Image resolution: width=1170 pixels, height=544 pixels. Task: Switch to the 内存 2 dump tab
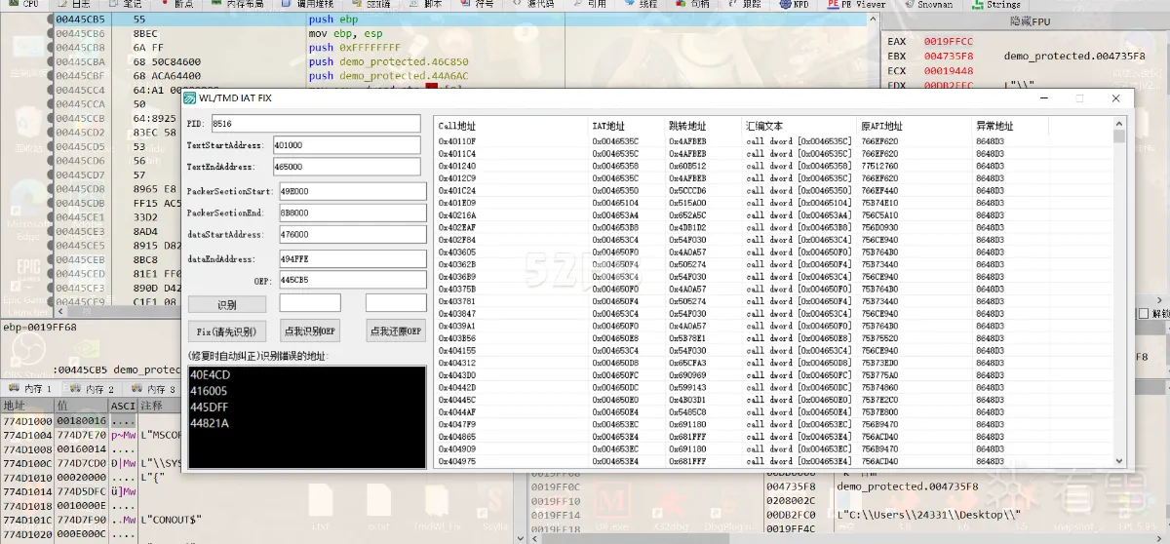92,389
